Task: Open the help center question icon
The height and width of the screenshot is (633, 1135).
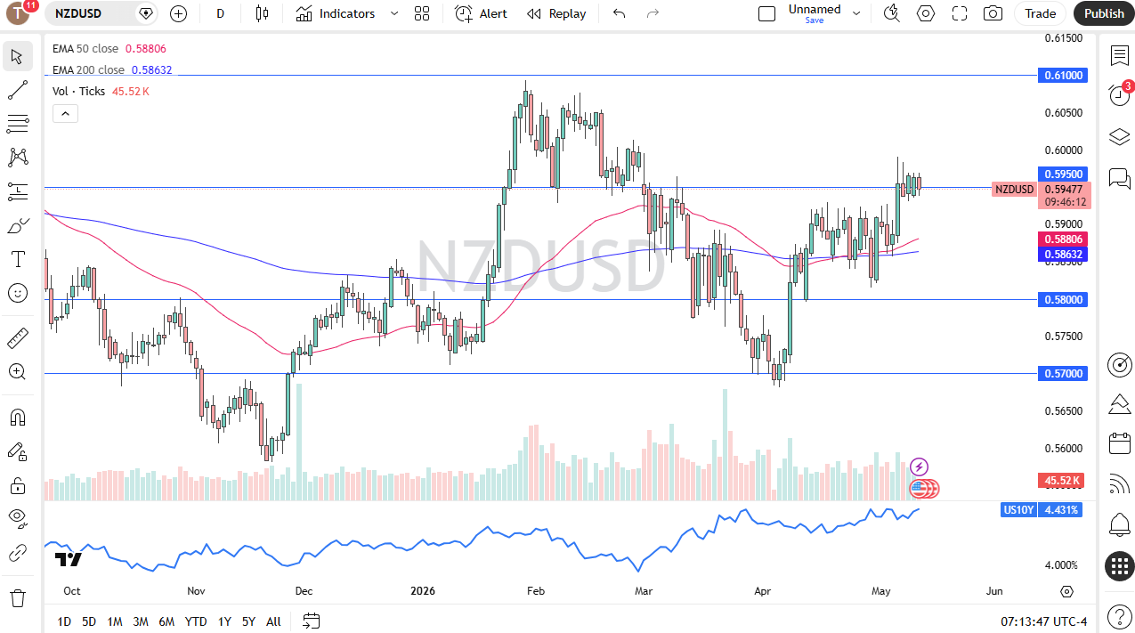Action: [x=1119, y=616]
